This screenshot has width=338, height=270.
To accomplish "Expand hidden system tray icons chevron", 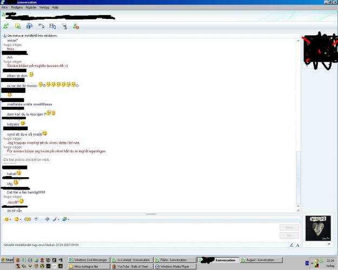I will coord(312,263).
